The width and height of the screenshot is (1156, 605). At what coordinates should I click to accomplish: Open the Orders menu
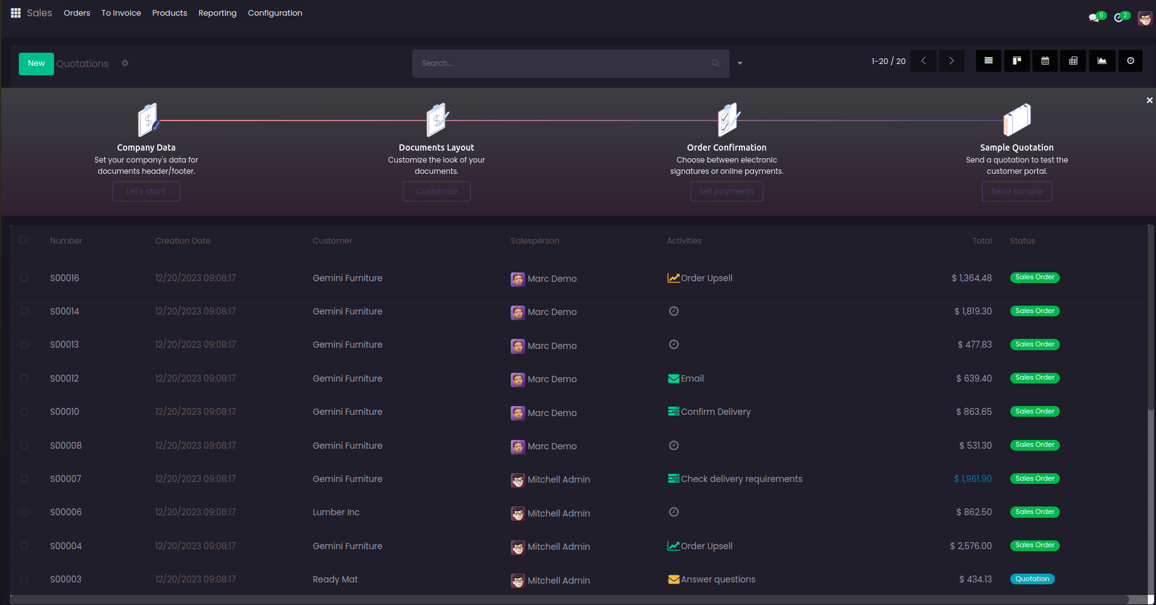click(x=77, y=13)
